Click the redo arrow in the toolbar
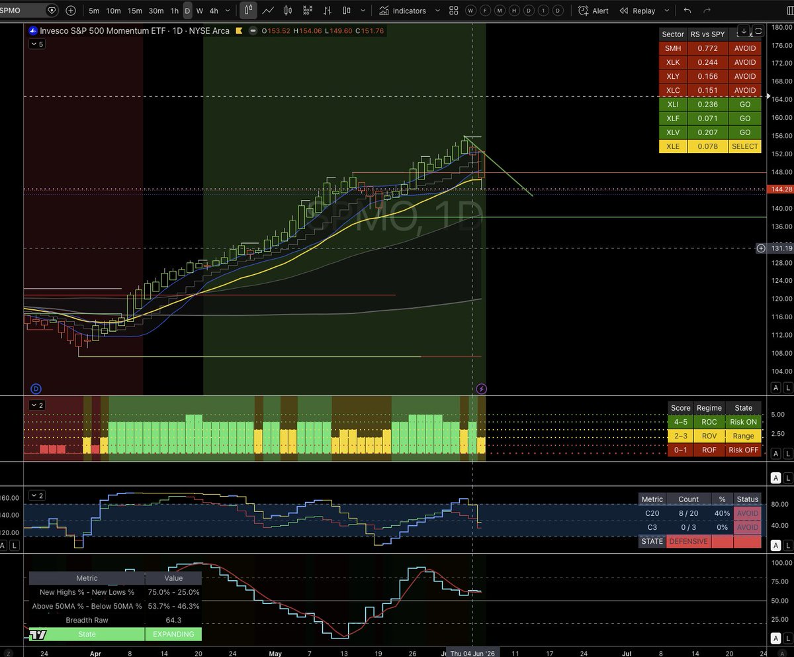 pos(707,11)
